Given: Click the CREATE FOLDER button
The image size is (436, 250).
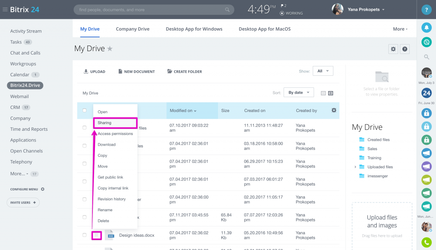Looking at the screenshot, I should pyautogui.click(x=185, y=72).
